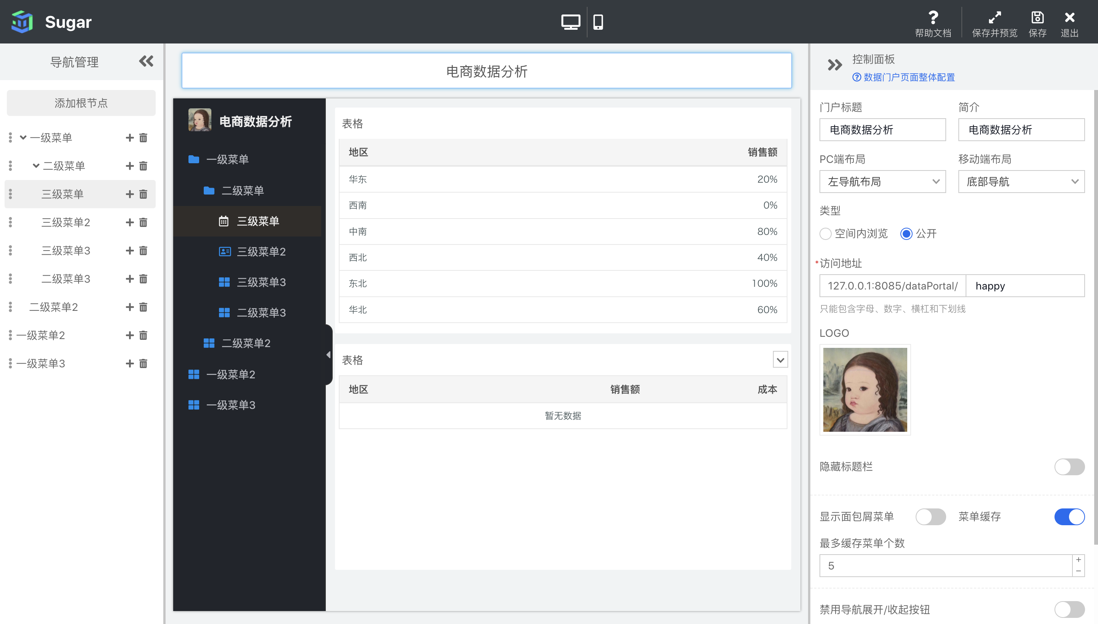The height and width of the screenshot is (624, 1098).
Task: Click the 退出 exit X icon
Action: coord(1069,18)
